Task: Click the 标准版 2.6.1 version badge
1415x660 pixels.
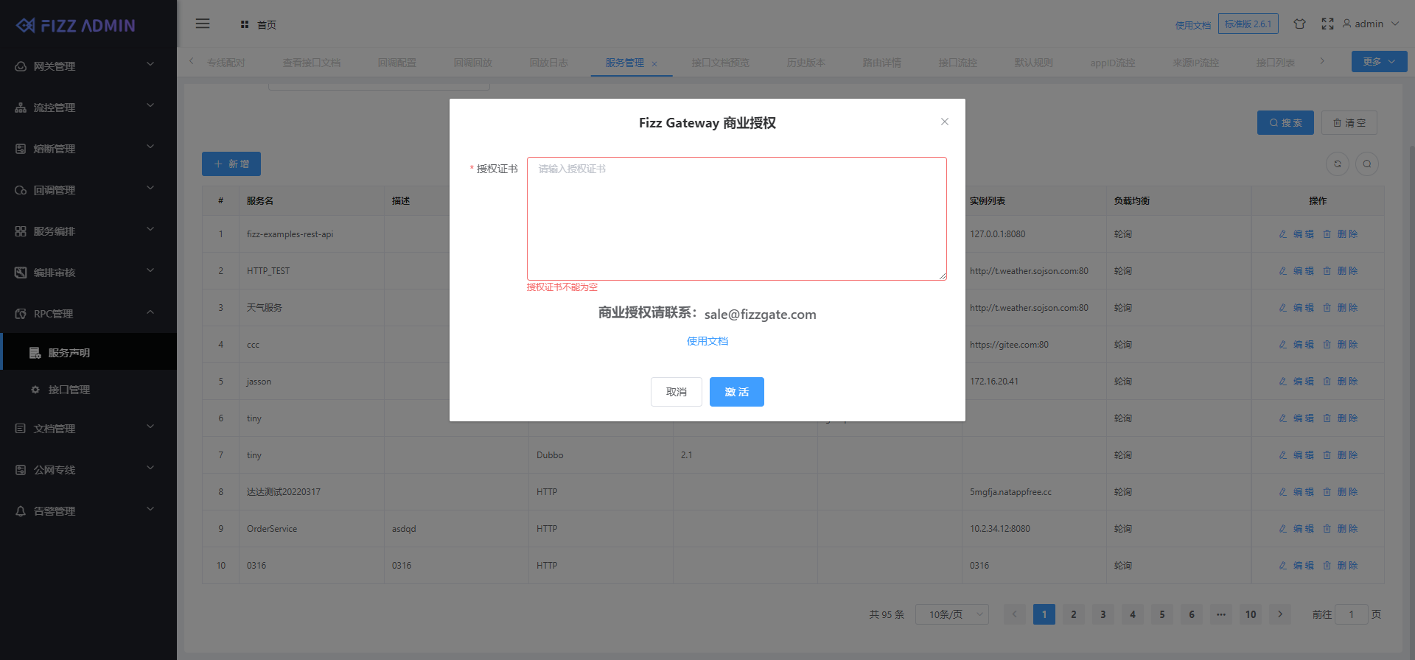Action: 1248,24
